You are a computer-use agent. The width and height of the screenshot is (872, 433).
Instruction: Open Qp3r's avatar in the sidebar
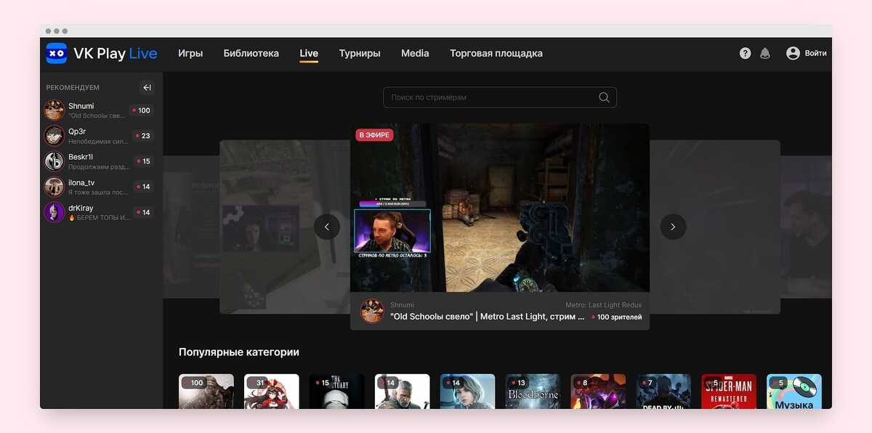54,136
